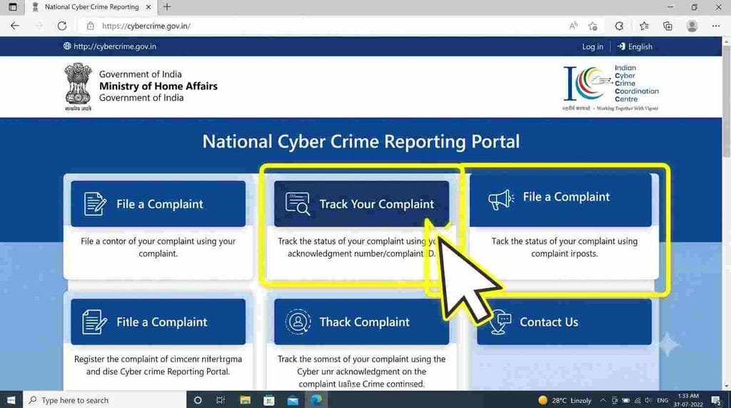
Task: Open Cortana circle icon on taskbar
Action: pos(198,400)
